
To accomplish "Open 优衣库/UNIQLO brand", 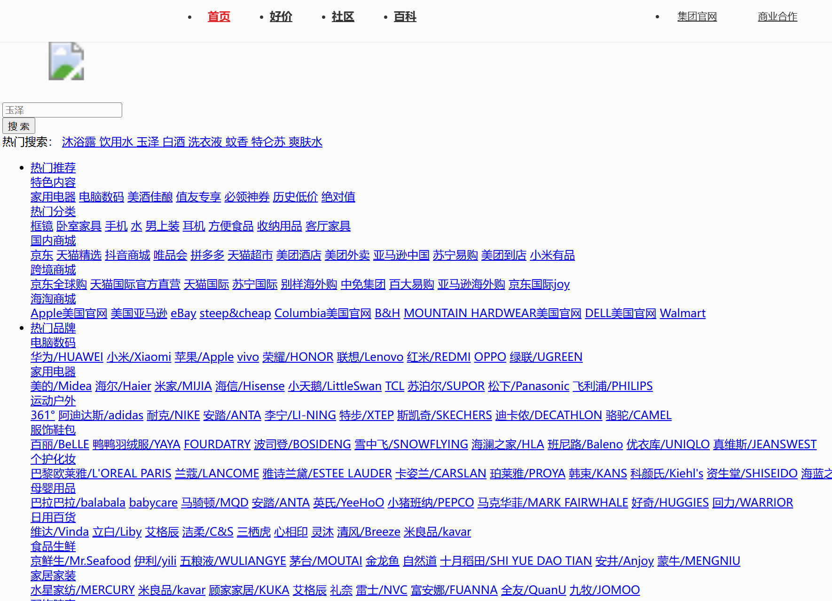I will (x=668, y=445).
